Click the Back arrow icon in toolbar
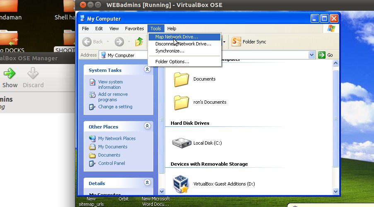 [87, 42]
